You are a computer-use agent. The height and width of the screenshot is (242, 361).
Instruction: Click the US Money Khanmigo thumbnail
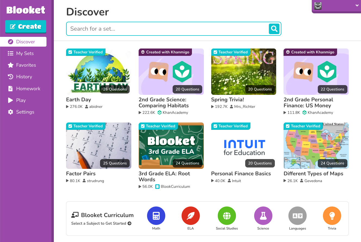(x=316, y=72)
